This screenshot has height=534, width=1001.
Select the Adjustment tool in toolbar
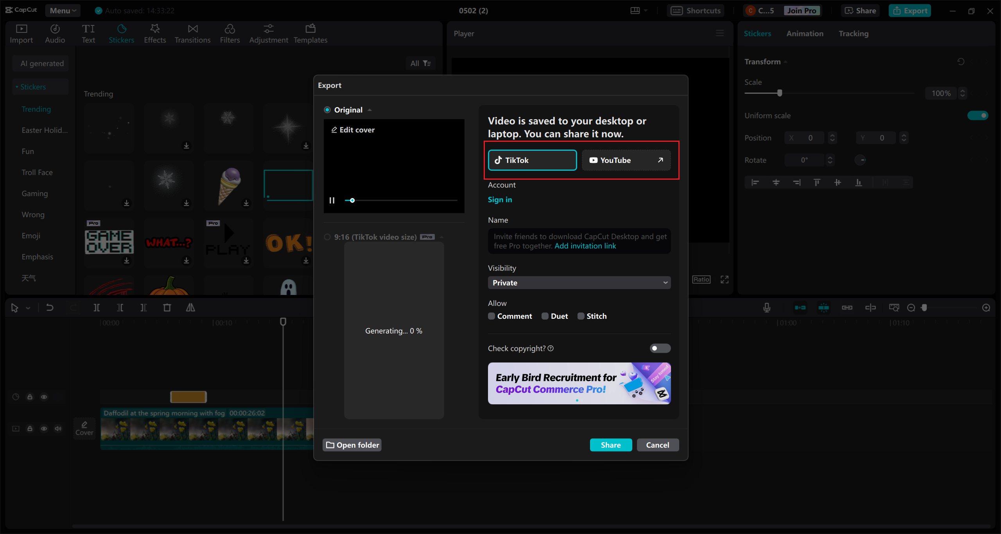click(268, 33)
